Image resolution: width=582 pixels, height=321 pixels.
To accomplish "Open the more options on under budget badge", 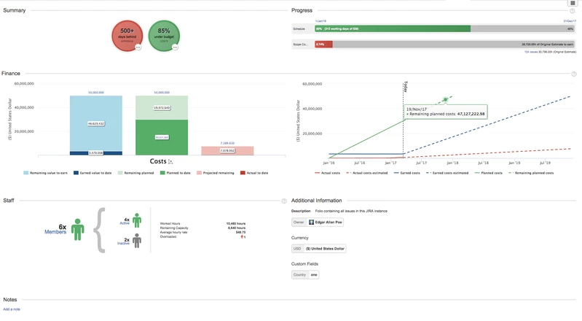I will tap(175, 47).
